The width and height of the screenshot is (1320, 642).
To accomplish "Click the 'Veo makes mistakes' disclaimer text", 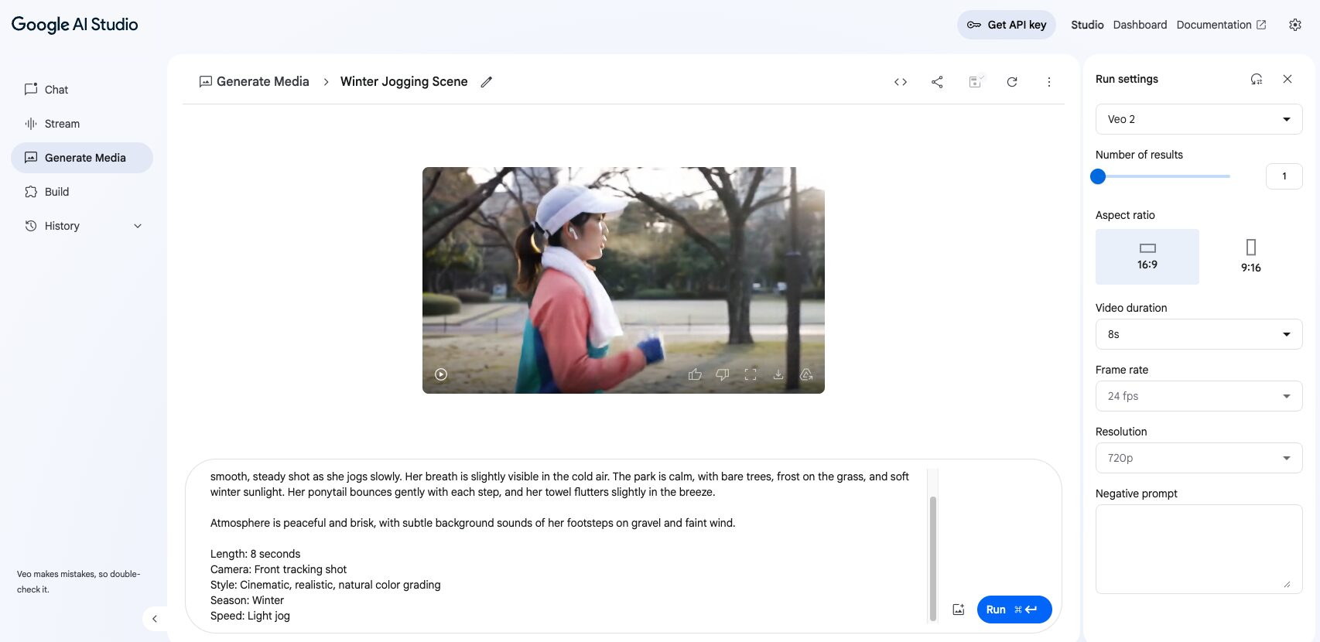I will tap(79, 582).
